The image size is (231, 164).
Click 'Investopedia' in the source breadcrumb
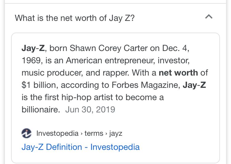57,133
